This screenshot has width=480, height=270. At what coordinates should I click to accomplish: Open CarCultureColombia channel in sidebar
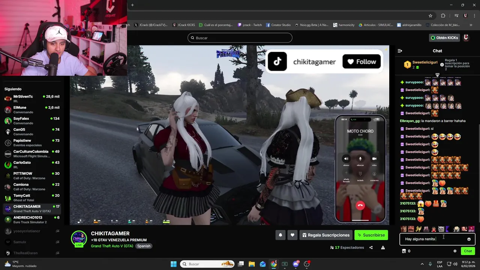(x=32, y=154)
